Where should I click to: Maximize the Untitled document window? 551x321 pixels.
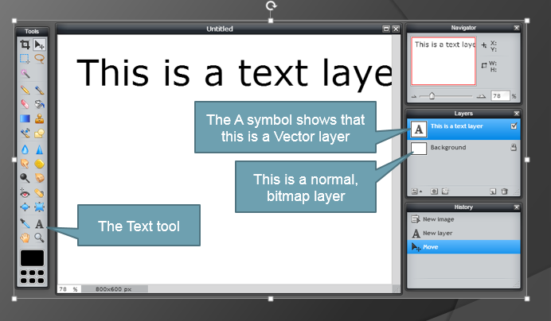pyautogui.click(x=385, y=29)
